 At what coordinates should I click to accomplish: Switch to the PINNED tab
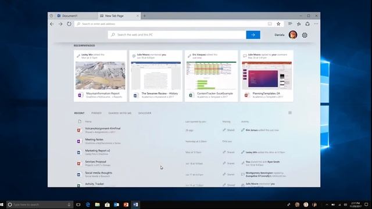[96, 113]
